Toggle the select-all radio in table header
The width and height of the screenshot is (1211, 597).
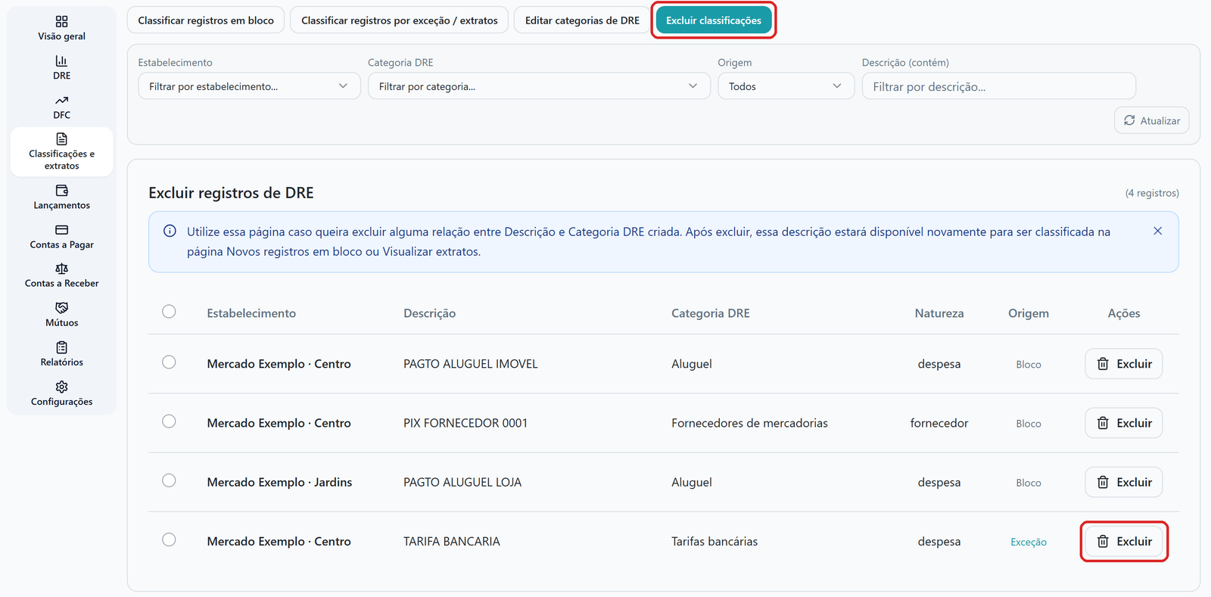169,312
